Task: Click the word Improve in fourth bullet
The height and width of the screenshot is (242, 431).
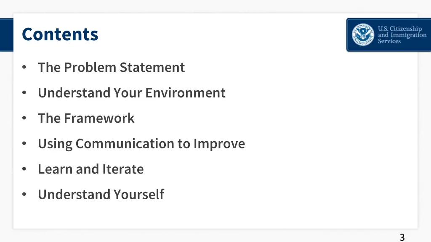Action: tap(219, 144)
